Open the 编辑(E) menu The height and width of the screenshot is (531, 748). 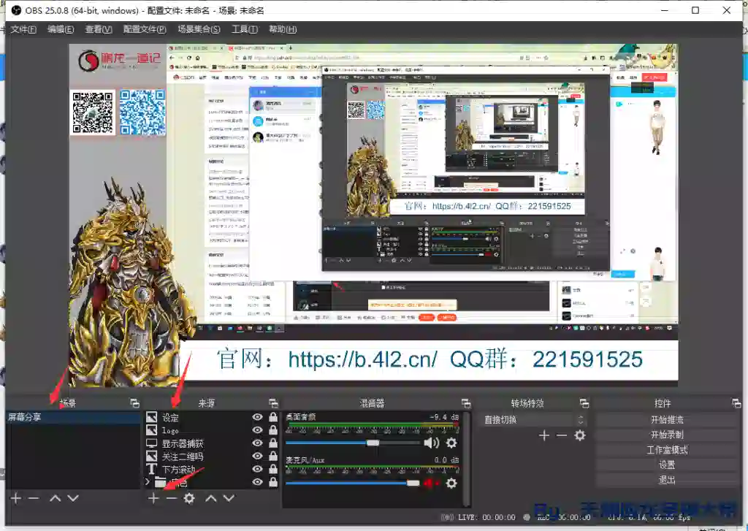[x=61, y=29]
